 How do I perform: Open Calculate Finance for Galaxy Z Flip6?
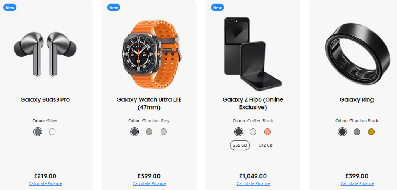coord(253,184)
